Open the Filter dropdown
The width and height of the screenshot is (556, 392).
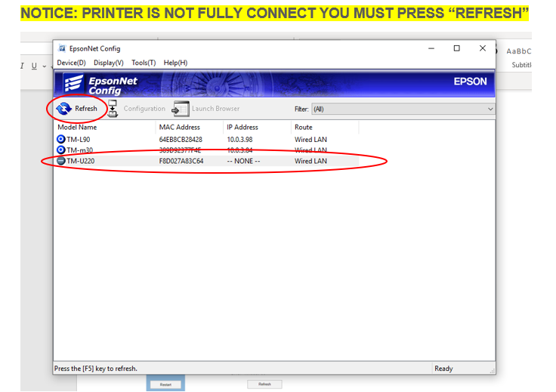point(403,110)
